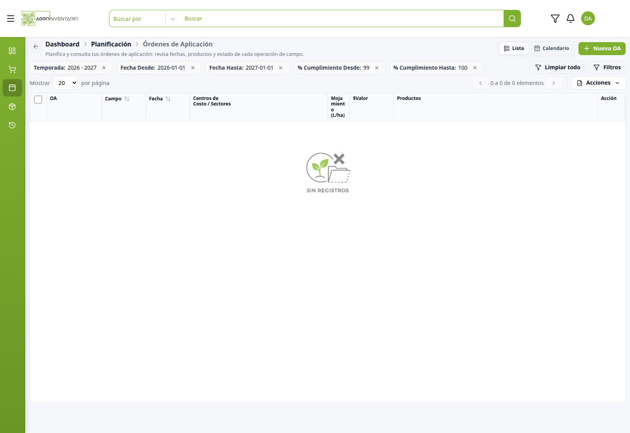Switch to Lista view
The height and width of the screenshot is (433, 630).
[x=514, y=48]
